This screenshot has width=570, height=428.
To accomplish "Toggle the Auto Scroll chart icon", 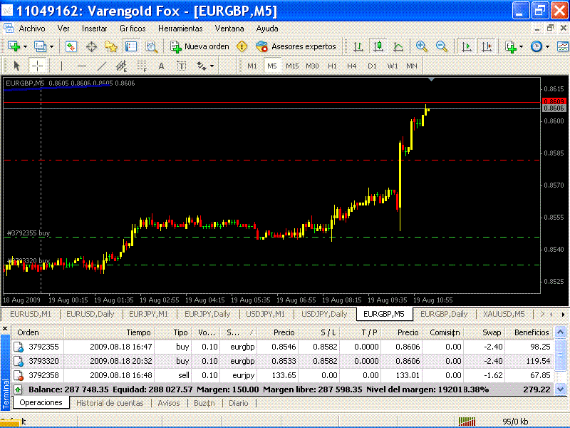I will [467, 46].
